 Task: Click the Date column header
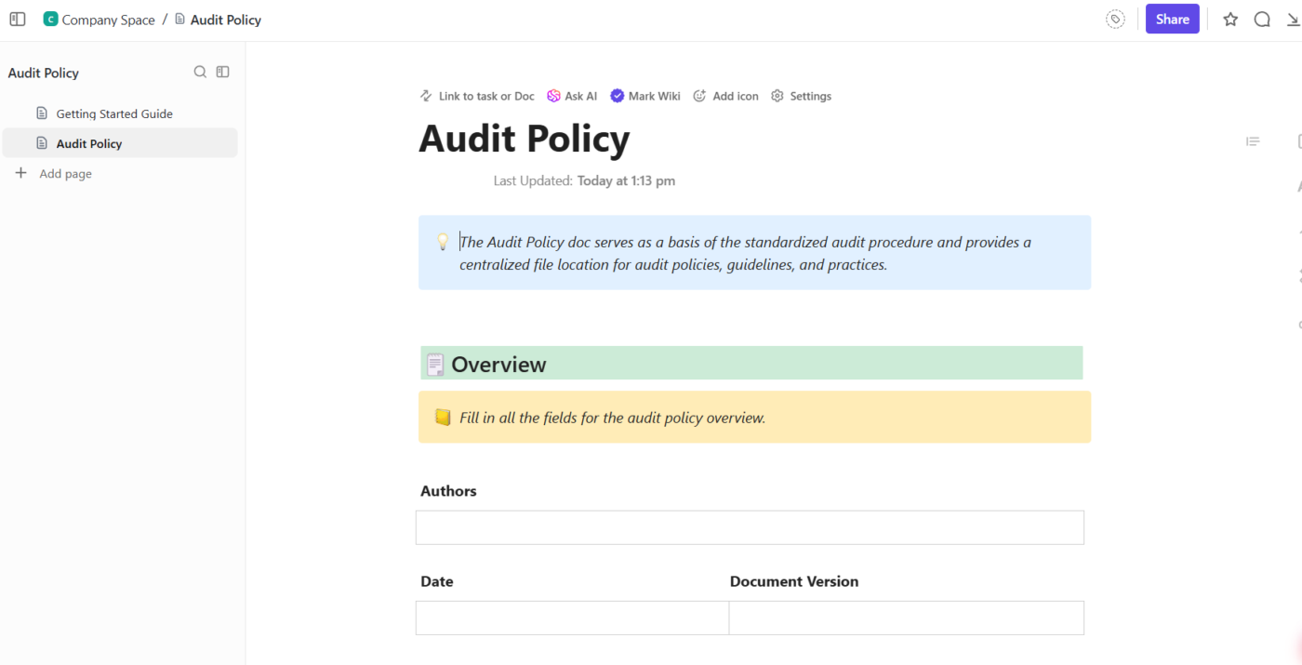437,581
